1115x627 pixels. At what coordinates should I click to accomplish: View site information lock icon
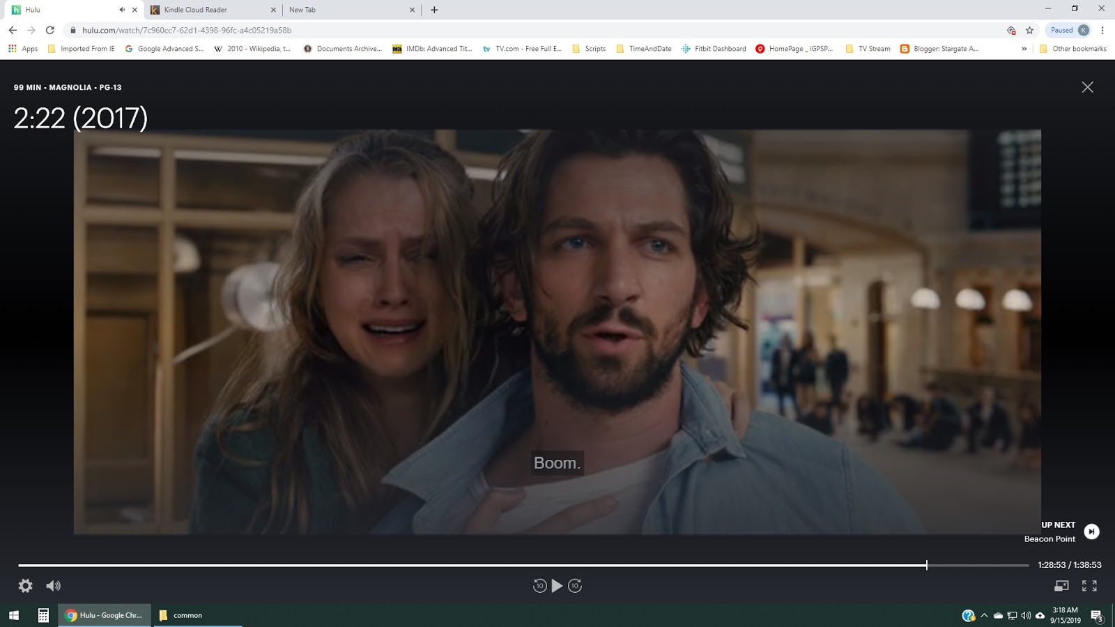point(72,30)
